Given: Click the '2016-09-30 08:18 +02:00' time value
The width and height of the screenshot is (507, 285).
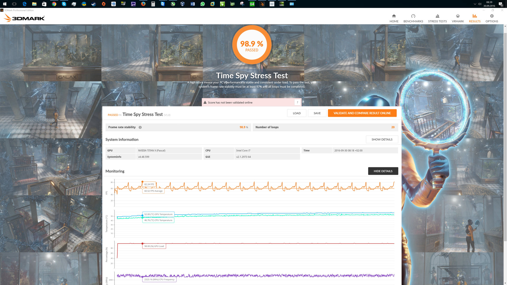Looking at the screenshot, I should click(x=348, y=150).
